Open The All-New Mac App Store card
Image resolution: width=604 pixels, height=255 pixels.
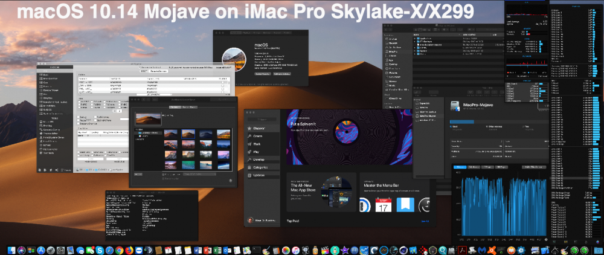tap(321, 192)
